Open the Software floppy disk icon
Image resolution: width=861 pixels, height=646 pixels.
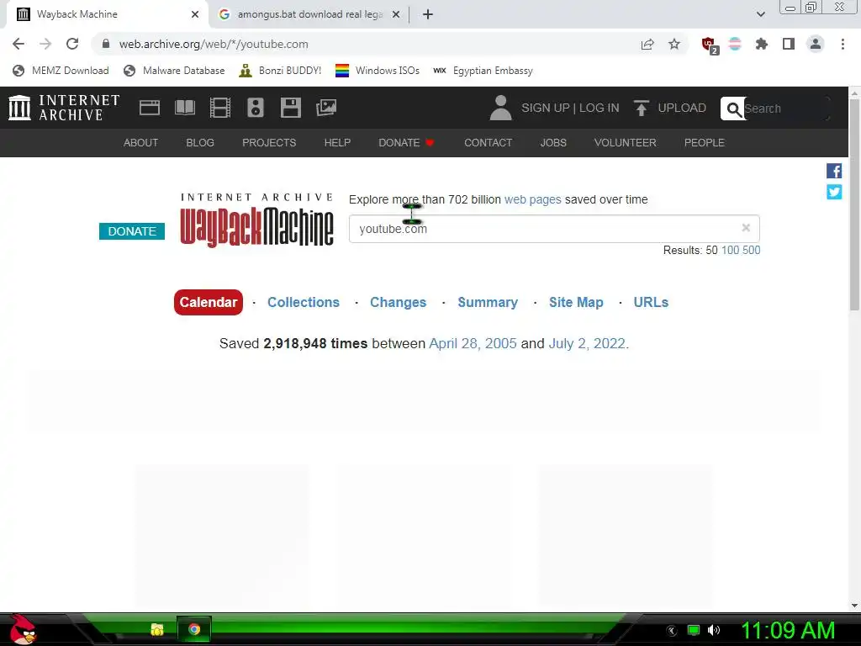tap(290, 108)
